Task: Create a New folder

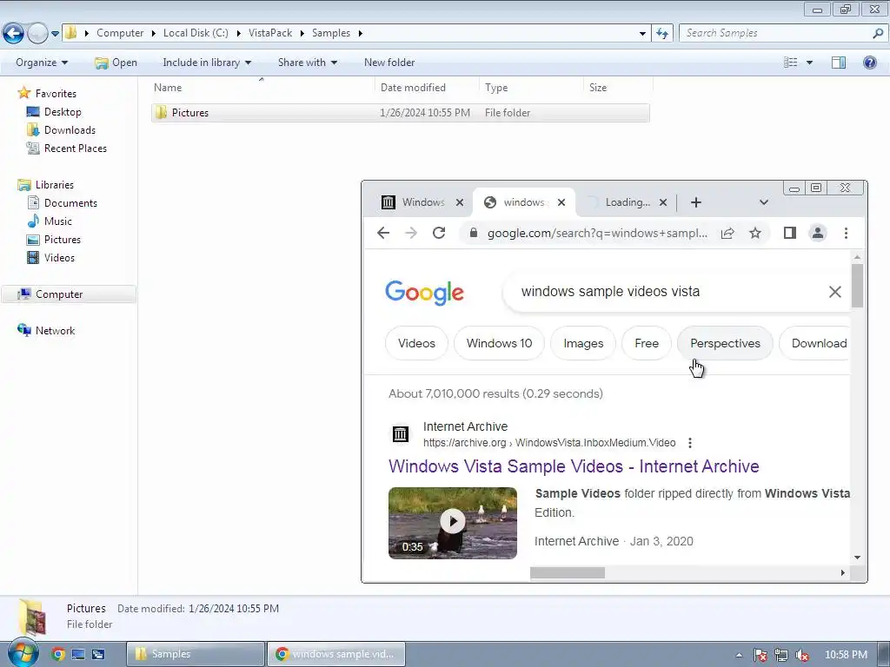Action: click(x=389, y=63)
